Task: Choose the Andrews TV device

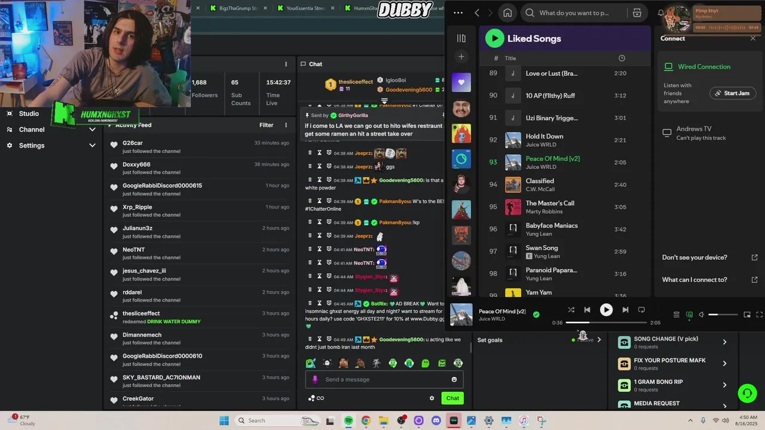Action: tap(709, 133)
